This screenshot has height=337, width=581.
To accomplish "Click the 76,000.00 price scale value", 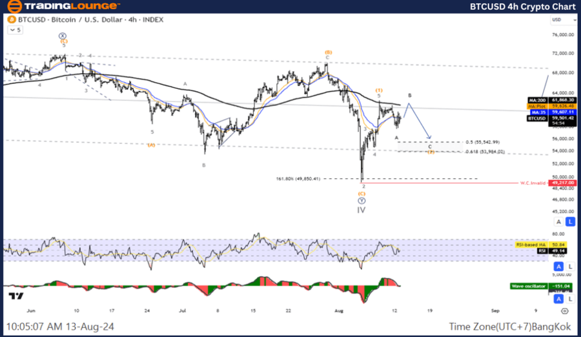I will (x=563, y=35).
